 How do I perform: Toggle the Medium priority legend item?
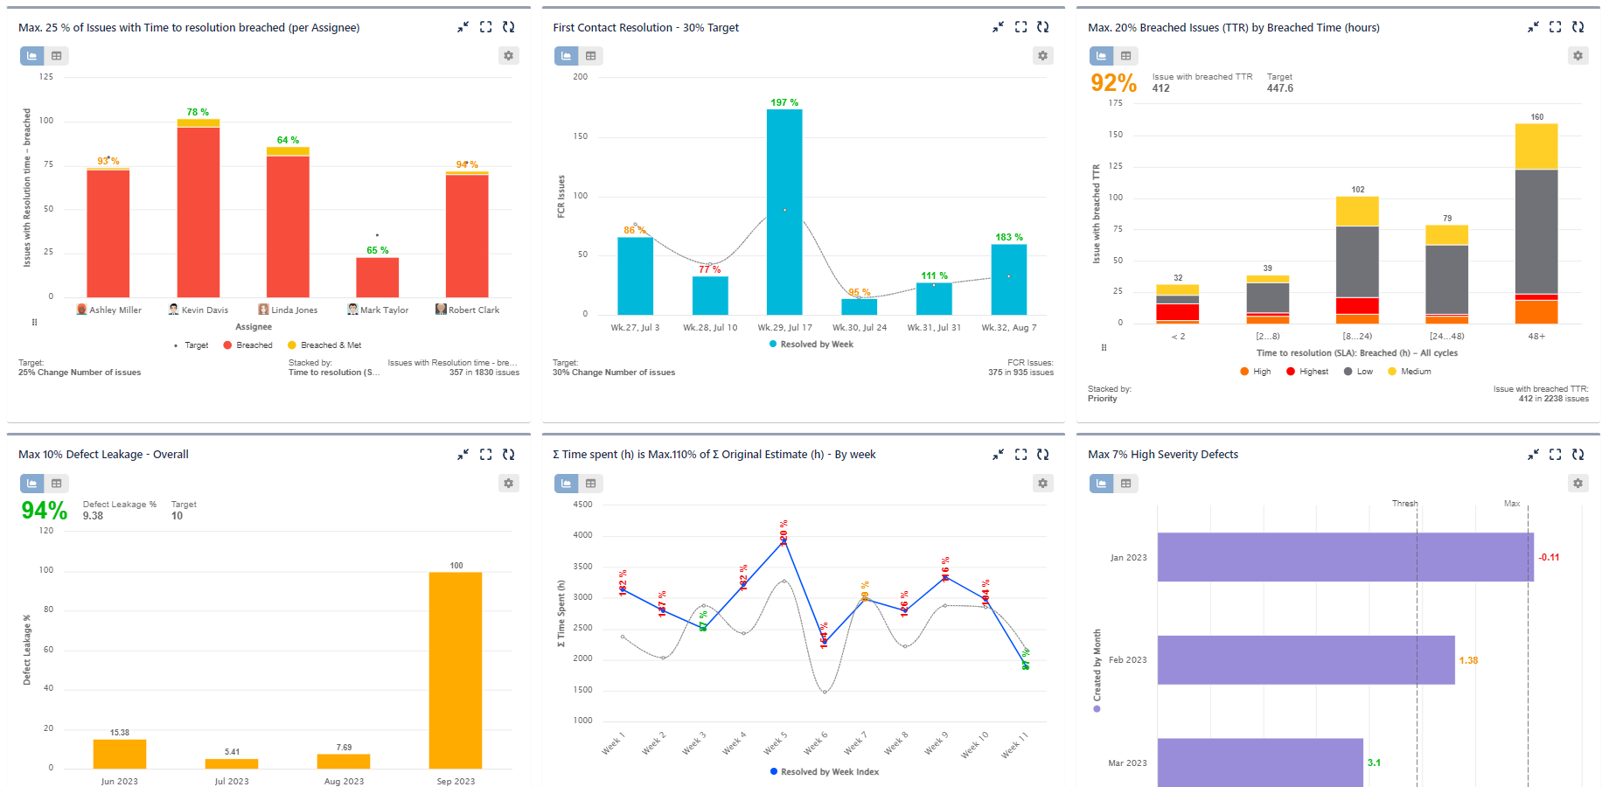pos(1410,372)
